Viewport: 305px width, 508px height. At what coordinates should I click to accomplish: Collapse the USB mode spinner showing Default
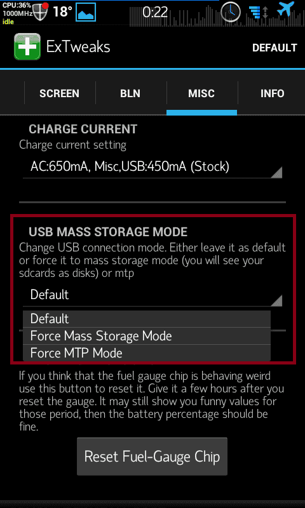(152, 295)
